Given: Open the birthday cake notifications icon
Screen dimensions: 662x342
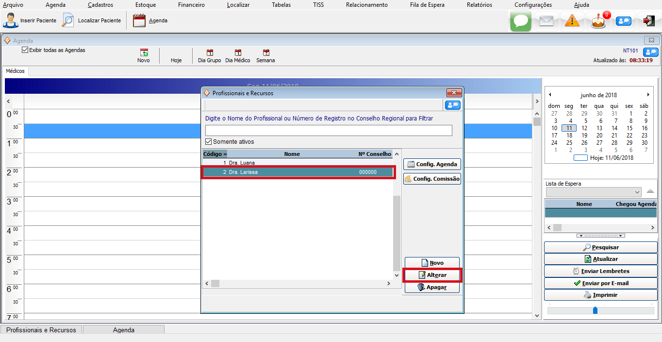Looking at the screenshot, I should coord(598,21).
